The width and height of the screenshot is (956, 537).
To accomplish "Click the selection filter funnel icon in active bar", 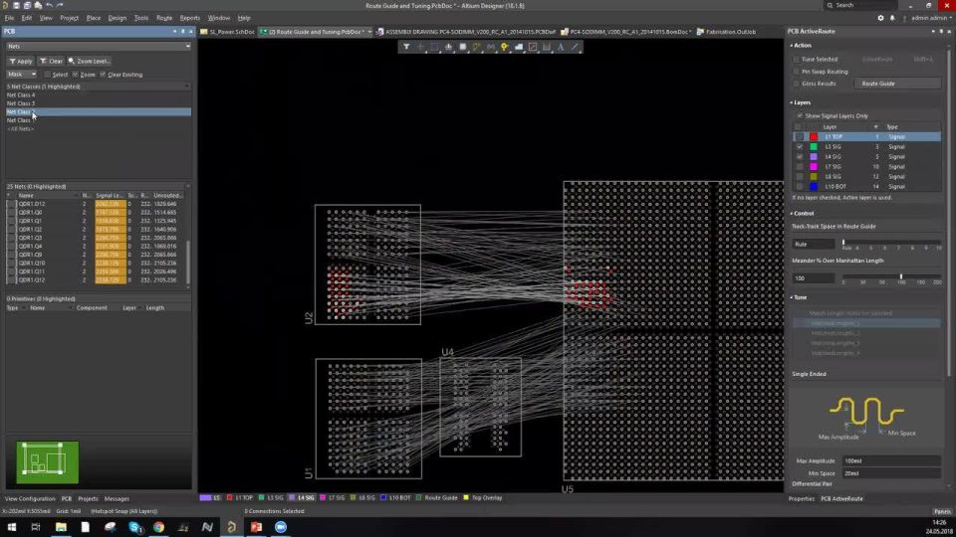I will (x=406, y=47).
